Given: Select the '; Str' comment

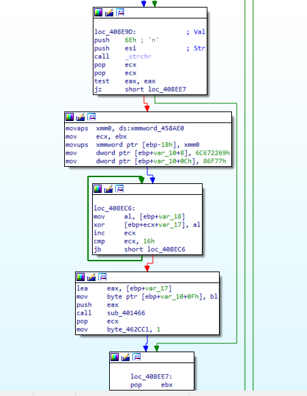Looking at the screenshot, I should [196, 49].
